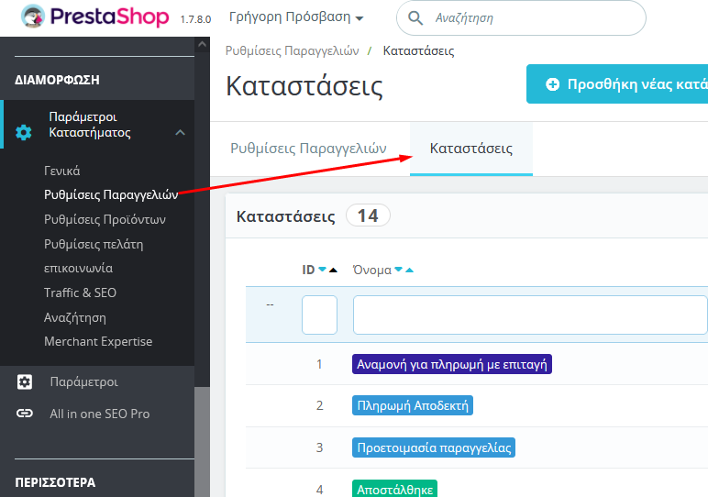Image resolution: width=708 pixels, height=497 pixels.
Task: Click the Παράμετροι sidebar label
Action: pyautogui.click(x=84, y=381)
